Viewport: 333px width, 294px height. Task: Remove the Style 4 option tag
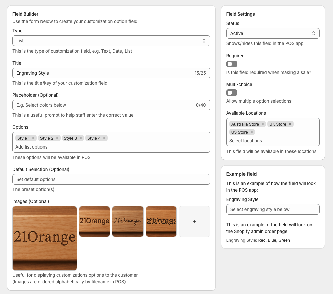104,138
